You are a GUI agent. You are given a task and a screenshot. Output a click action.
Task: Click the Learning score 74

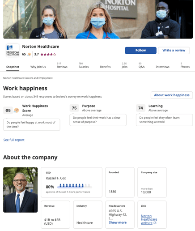(140, 108)
